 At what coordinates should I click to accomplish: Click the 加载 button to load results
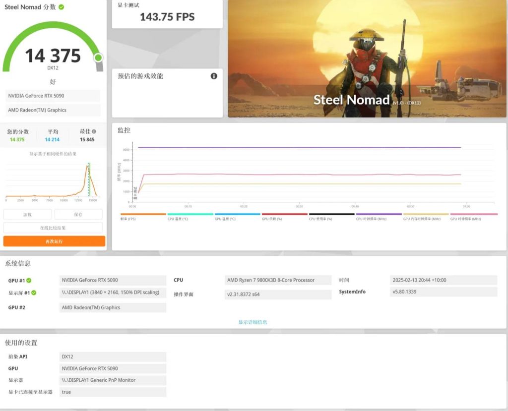click(x=27, y=214)
